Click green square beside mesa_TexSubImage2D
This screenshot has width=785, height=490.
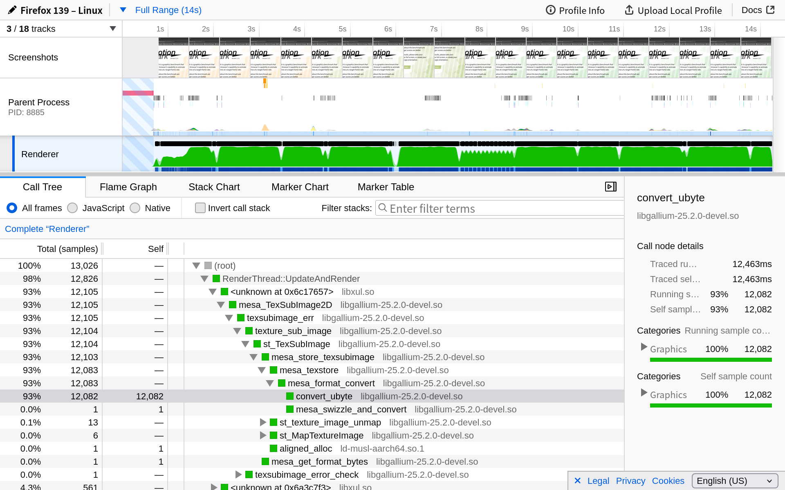coord(233,305)
